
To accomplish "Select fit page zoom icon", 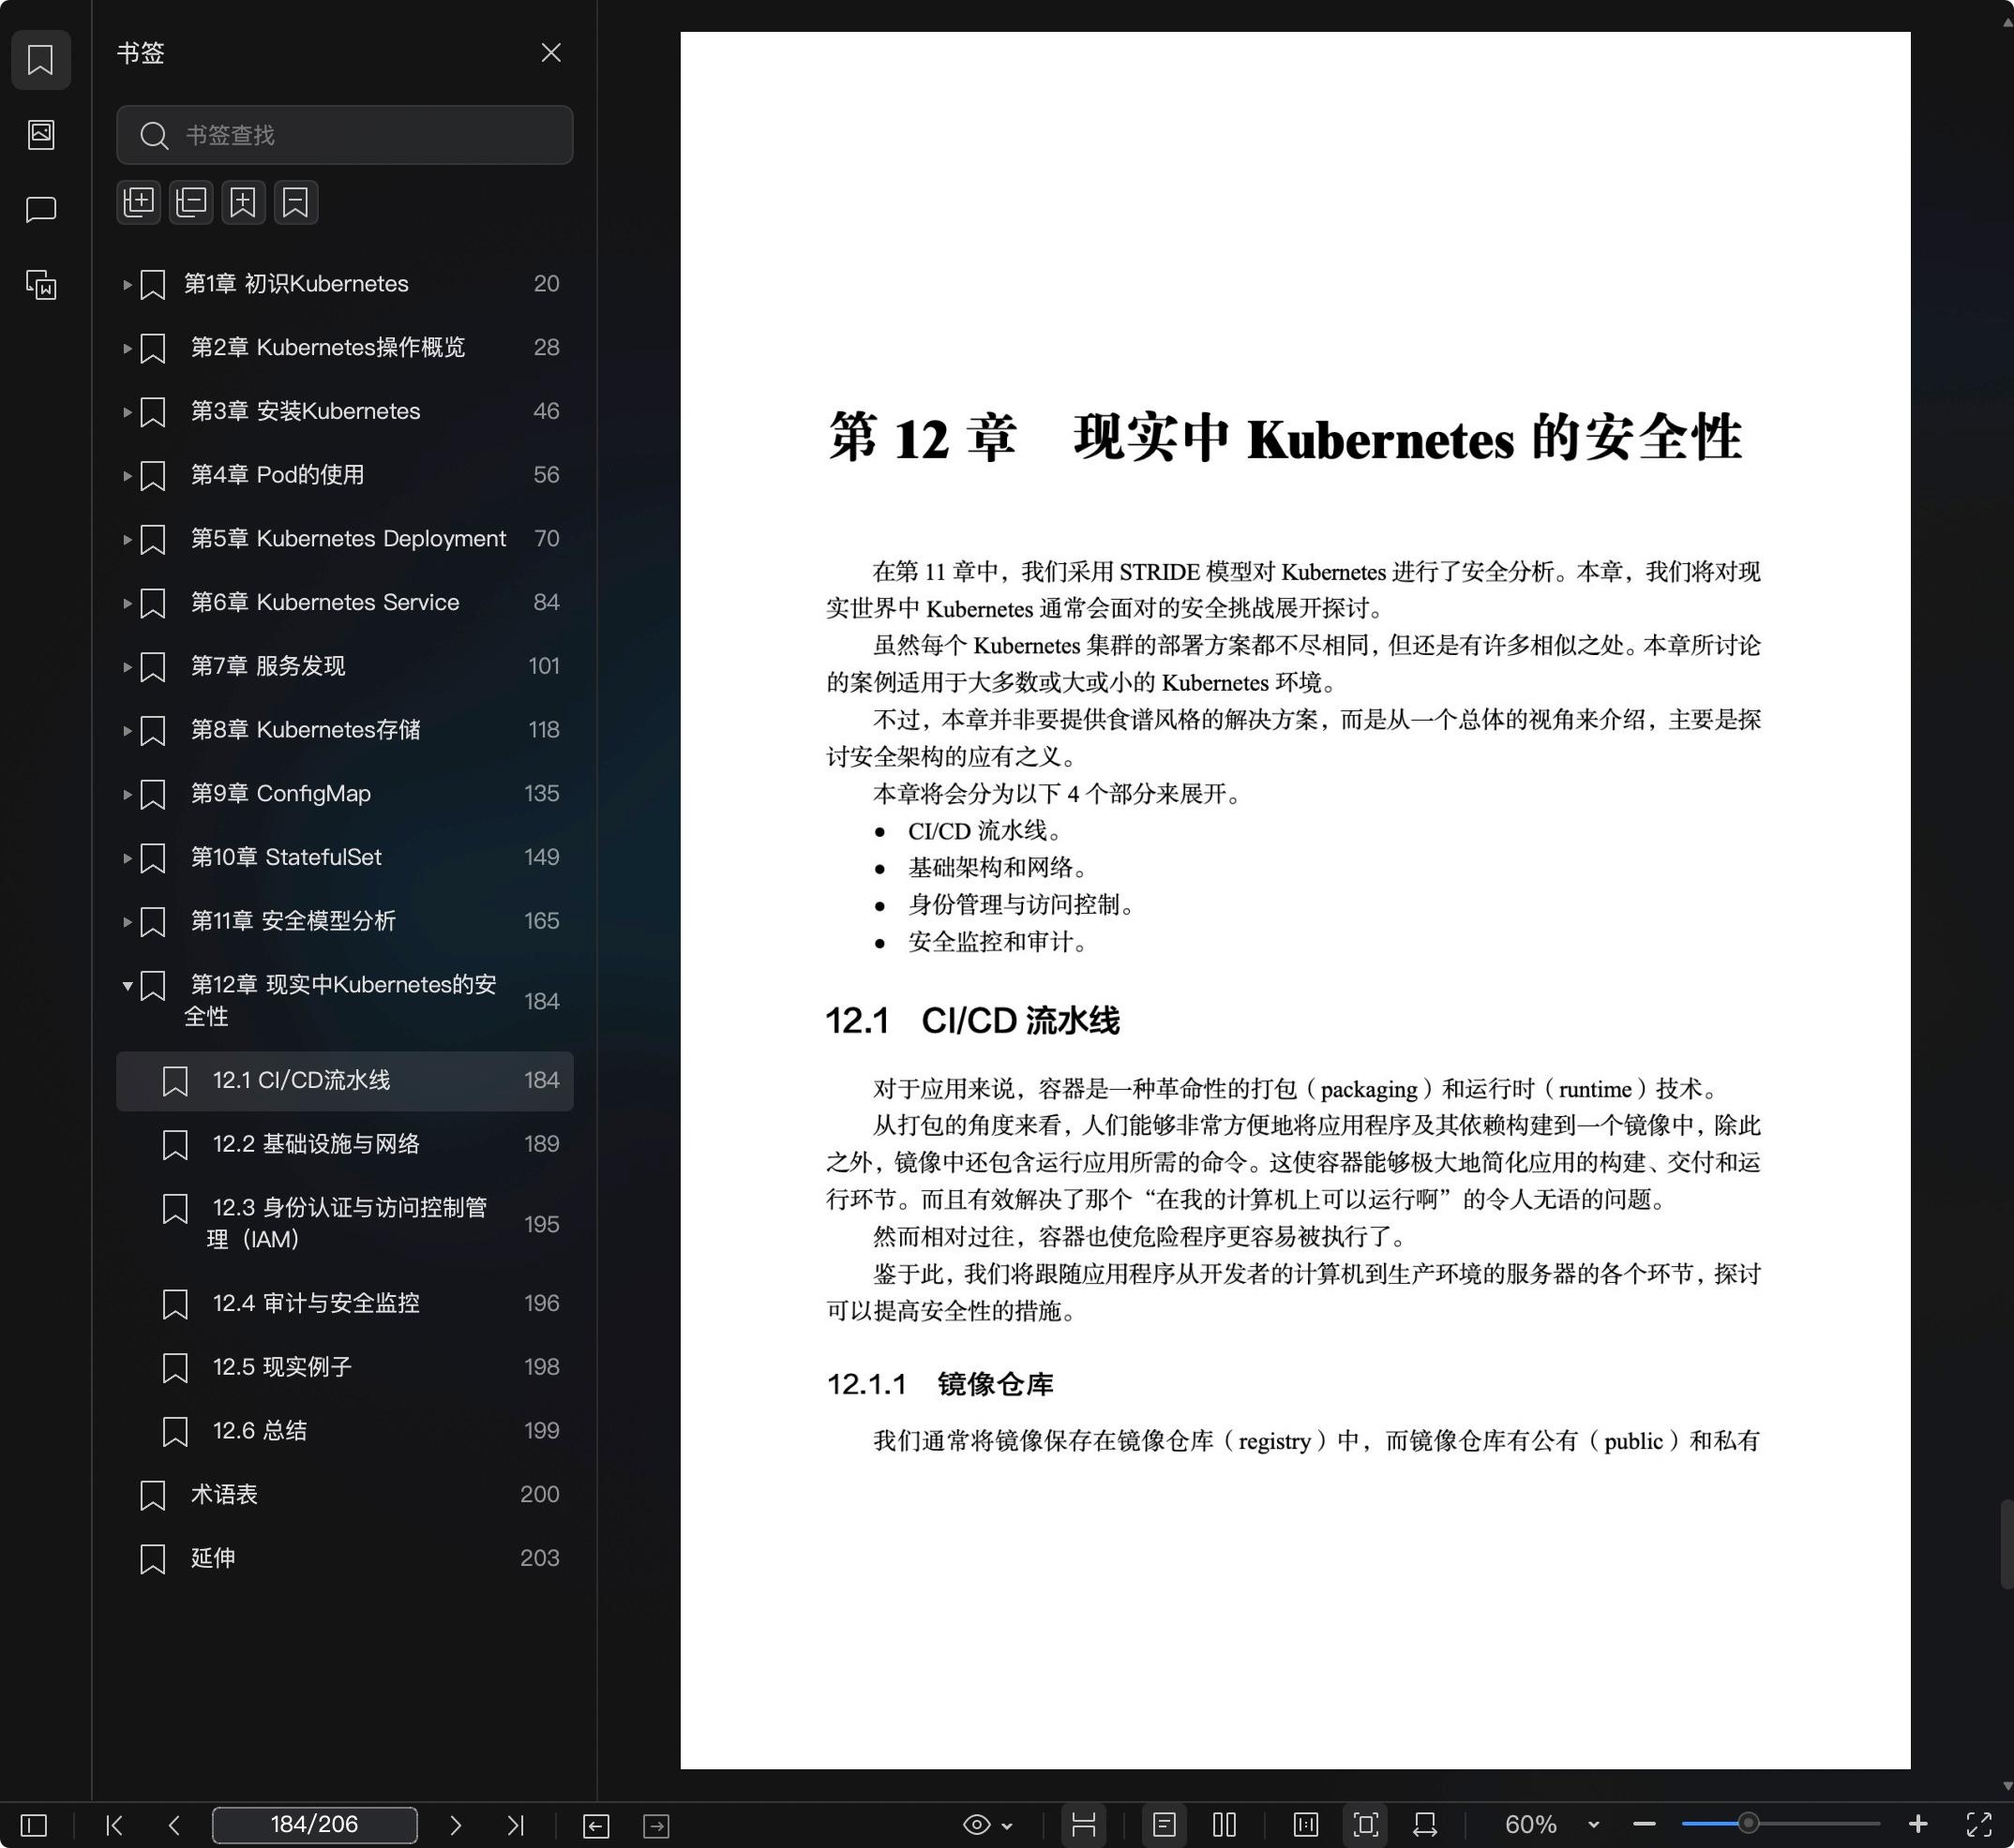I will click(x=1366, y=1825).
